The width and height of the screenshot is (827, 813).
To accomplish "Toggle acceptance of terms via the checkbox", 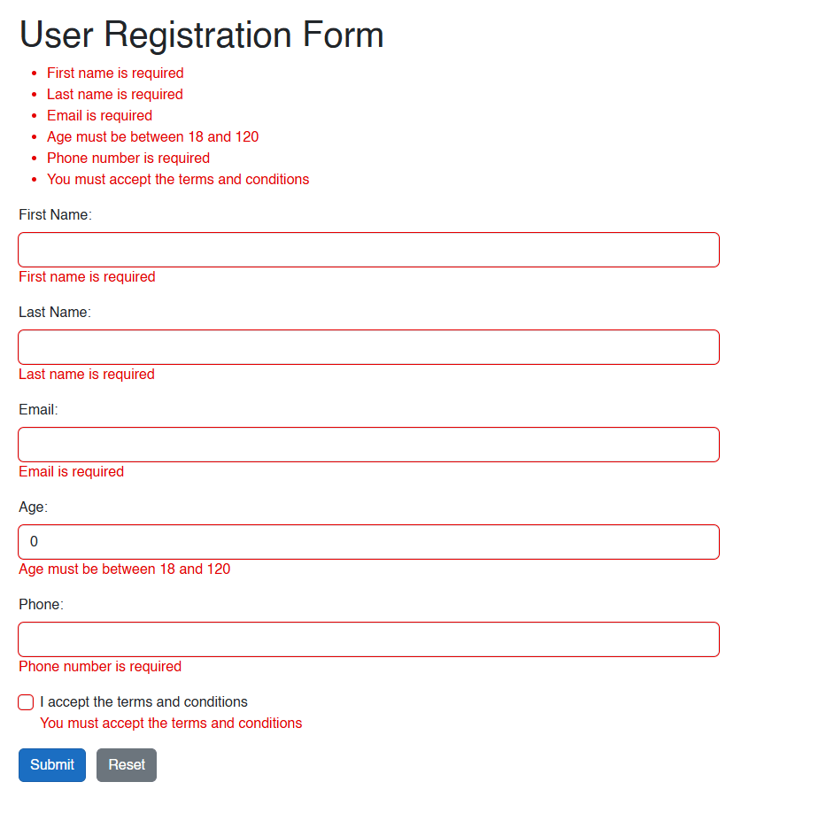I will click(x=26, y=702).
